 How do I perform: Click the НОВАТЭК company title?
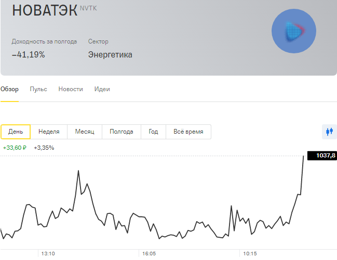tap(45, 10)
